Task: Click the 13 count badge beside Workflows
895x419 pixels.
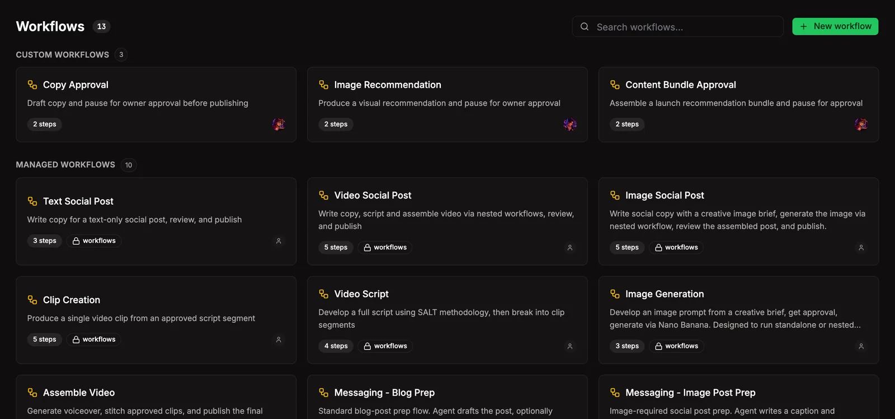Action: point(101,26)
